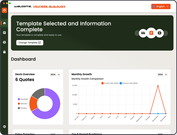Open the Home page from sidebar
Image resolution: width=177 pixels, height=135 pixels.
tap(4, 23)
